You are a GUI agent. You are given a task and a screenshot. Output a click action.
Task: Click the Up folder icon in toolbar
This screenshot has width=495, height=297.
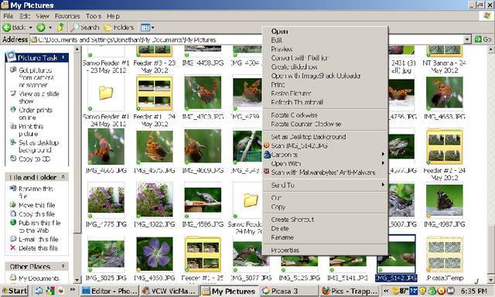click(x=60, y=28)
